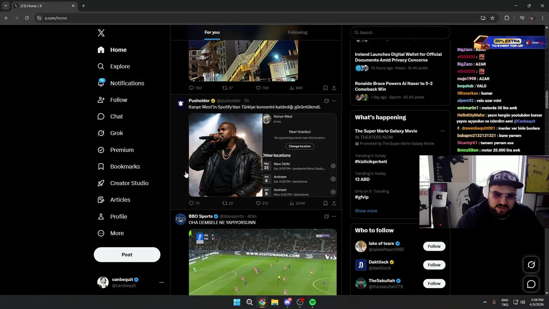Image resolution: width=549 pixels, height=309 pixels.
Task: Share the Pusholder Kanye West post
Action: (334, 203)
